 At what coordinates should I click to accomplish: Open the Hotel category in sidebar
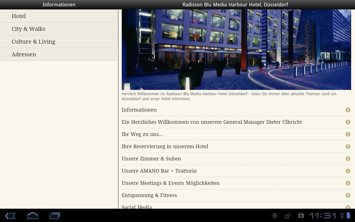click(x=59, y=16)
